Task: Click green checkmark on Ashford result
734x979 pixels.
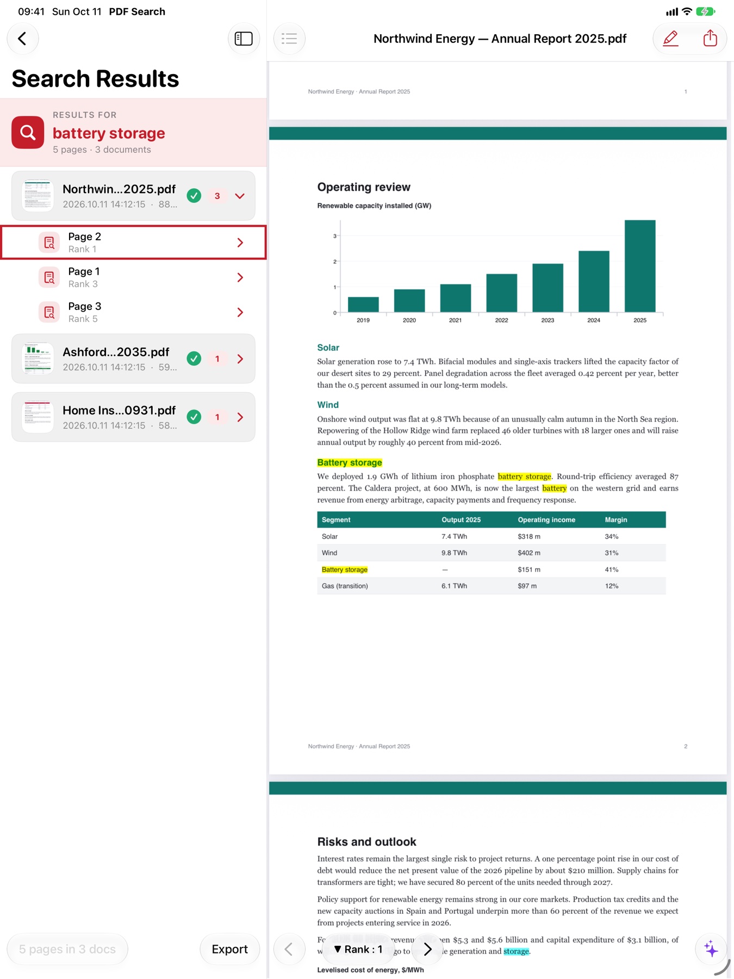Action: pyautogui.click(x=194, y=359)
